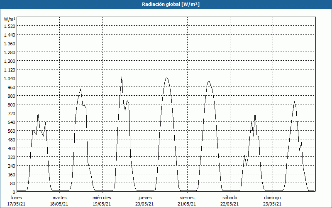The width and height of the screenshot is (332, 208).
Task: Click the 0 y-axis value
Action: [x=14, y=192]
